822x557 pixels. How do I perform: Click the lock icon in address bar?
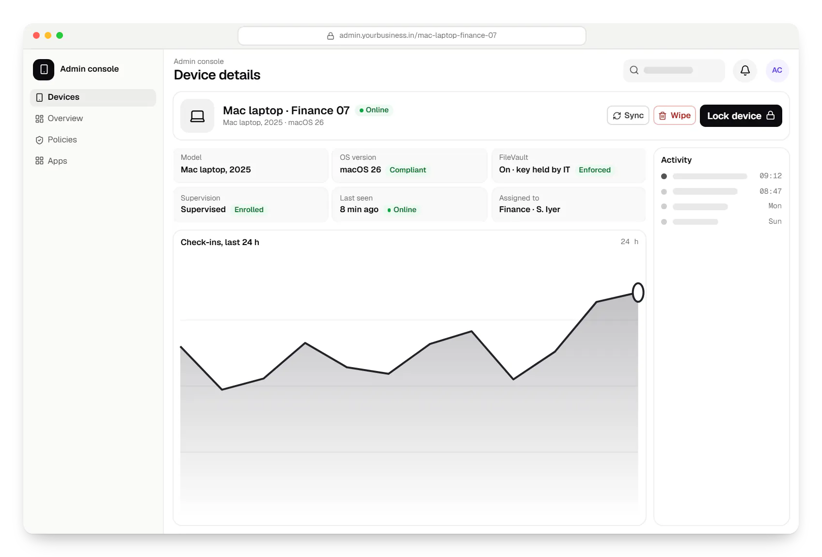coord(331,36)
